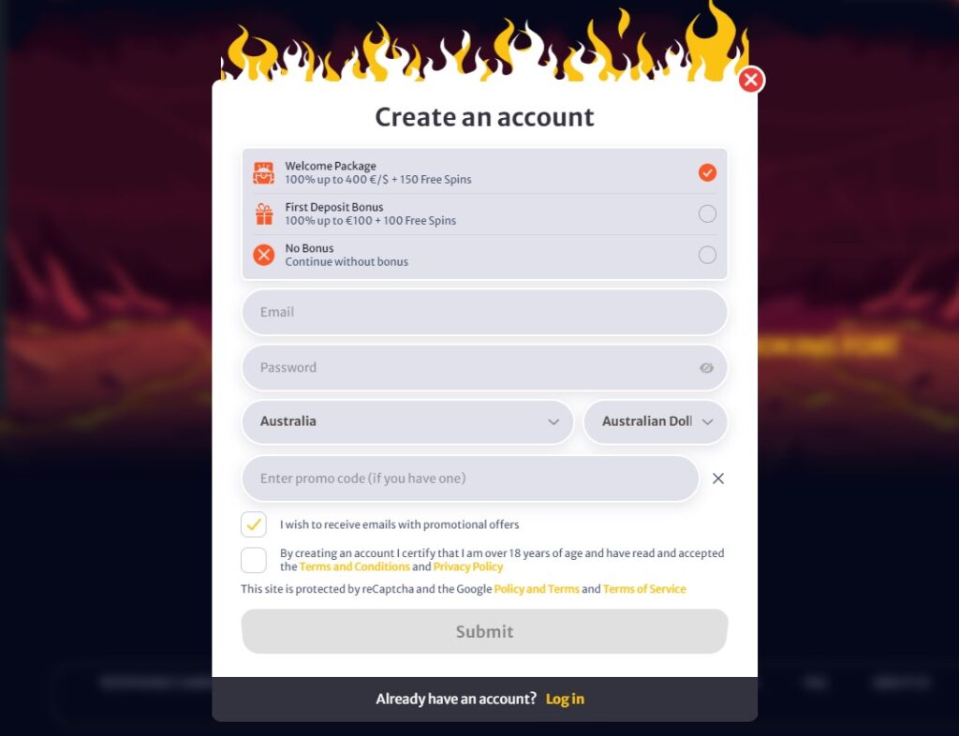Image resolution: width=959 pixels, height=736 pixels.
Task: Open the Privacy Policy link
Action: coord(468,567)
